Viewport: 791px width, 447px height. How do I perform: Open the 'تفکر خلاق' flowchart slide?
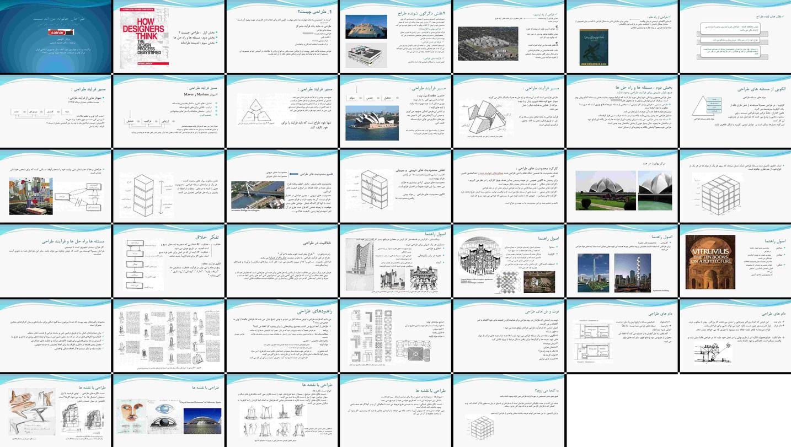(169, 260)
